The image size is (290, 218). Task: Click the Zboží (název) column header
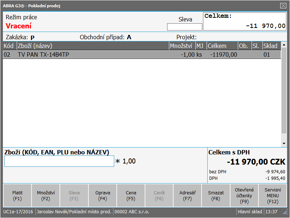click(92, 46)
